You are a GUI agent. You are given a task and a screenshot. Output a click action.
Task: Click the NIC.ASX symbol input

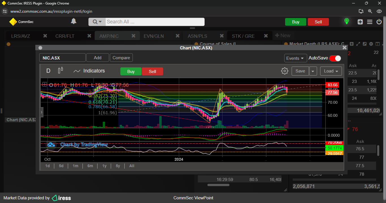coord(62,58)
